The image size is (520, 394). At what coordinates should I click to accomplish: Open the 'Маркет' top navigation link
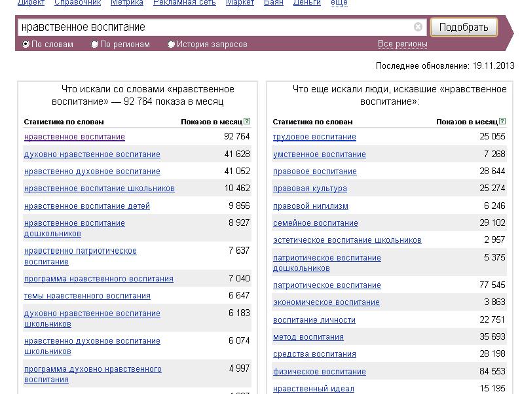pyautogui.click(x=240, y=3)
